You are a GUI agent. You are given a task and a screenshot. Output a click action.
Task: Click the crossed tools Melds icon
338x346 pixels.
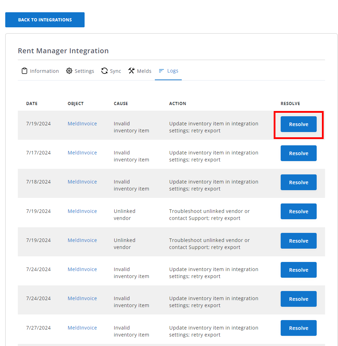click(131, 71)
